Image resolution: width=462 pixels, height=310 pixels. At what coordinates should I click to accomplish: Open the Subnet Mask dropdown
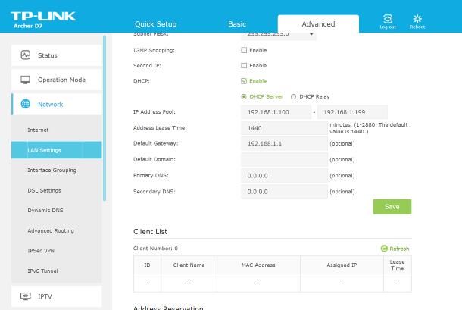(x=279, y=35)
